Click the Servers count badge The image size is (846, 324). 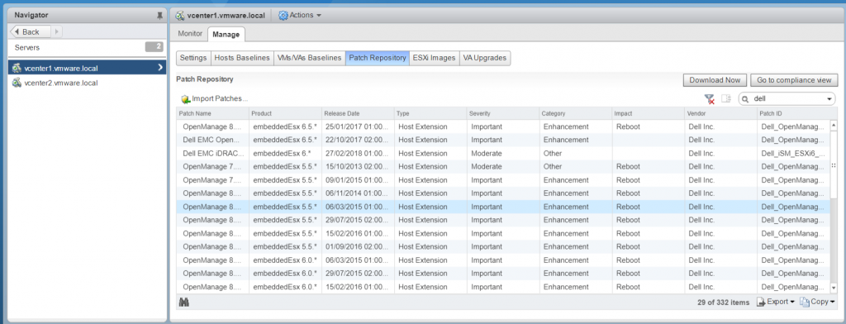(154, 47)
